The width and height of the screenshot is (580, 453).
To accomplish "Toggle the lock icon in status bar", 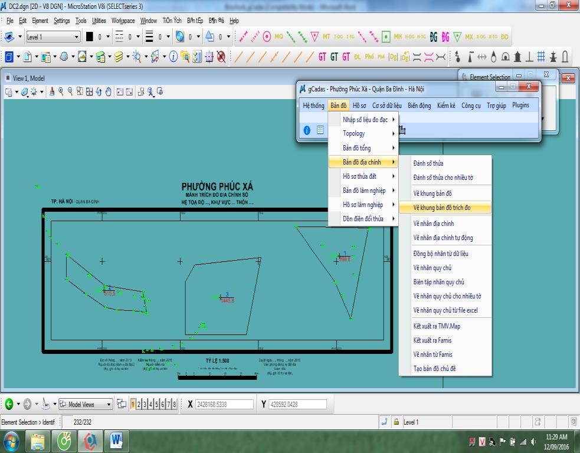I will 397,422.
